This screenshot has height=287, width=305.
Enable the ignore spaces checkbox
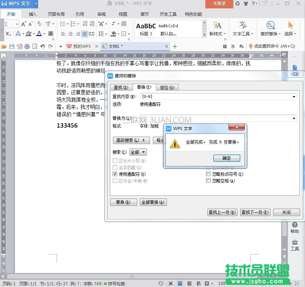pyautogui.click(x=208, y=181)
